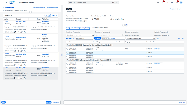Image resolution: width=187 pixels, height=105 pixels.
Task: Remove ASSPKG token from filter
Action: point(109,38)
